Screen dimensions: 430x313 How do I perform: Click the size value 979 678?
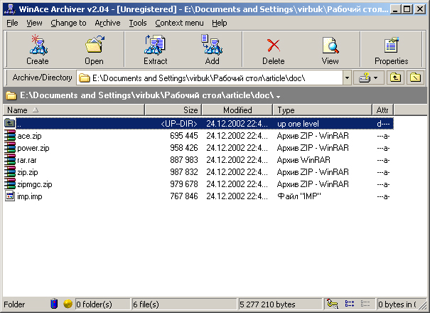pyautogui.click(x=184, y=184)
